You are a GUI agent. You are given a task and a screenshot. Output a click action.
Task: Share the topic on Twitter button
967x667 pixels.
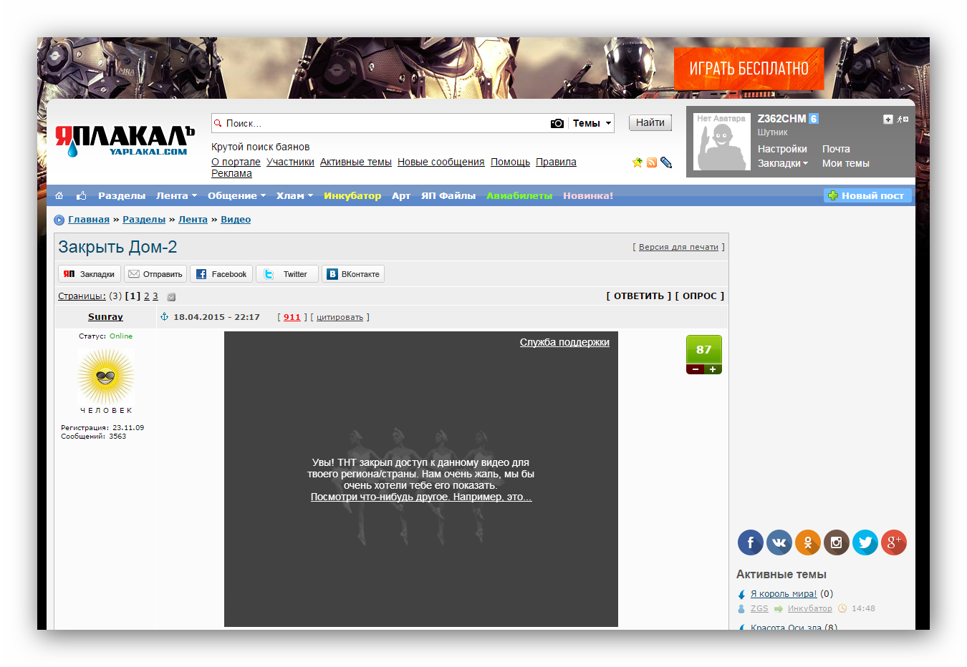287,274
